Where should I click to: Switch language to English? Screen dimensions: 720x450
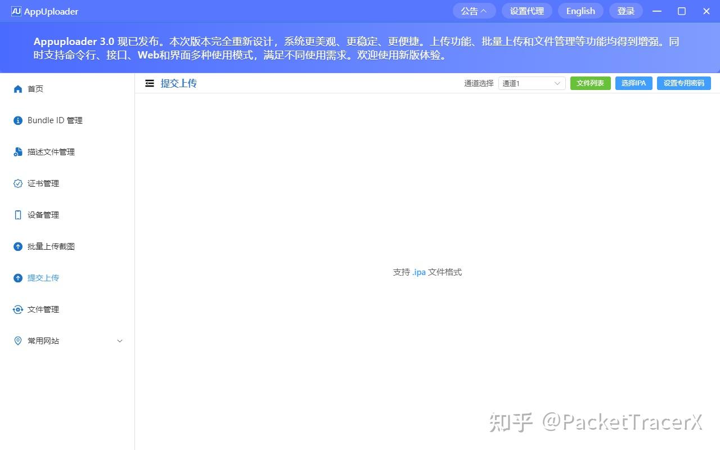(x=580, y=11)
